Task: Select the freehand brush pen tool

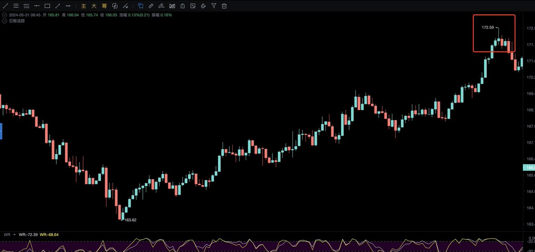Action: [x=161, y=6]
